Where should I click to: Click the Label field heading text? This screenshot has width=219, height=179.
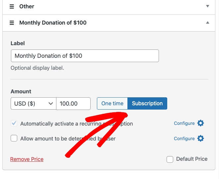18,44
